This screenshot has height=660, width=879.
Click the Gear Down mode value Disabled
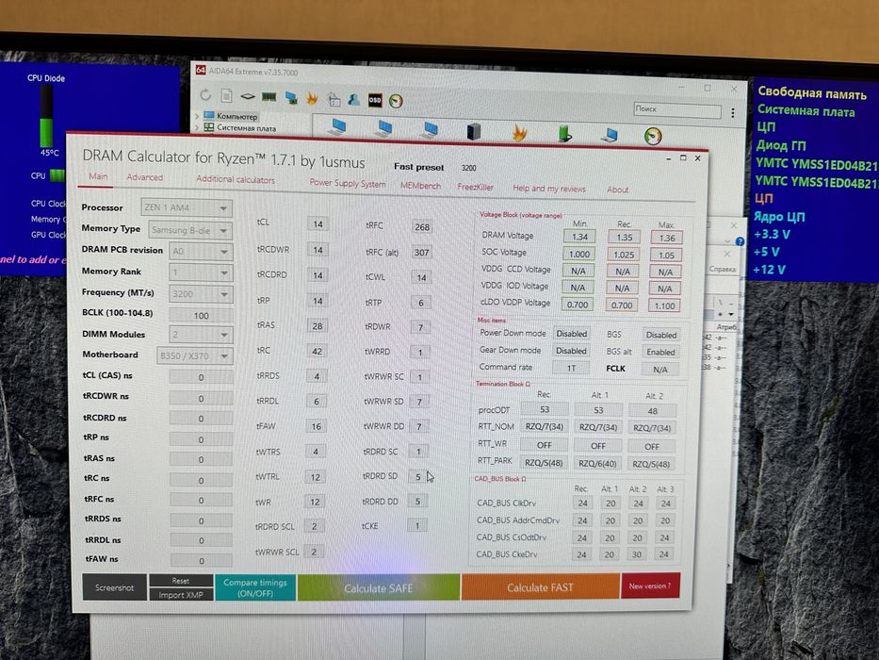point(571,350)
